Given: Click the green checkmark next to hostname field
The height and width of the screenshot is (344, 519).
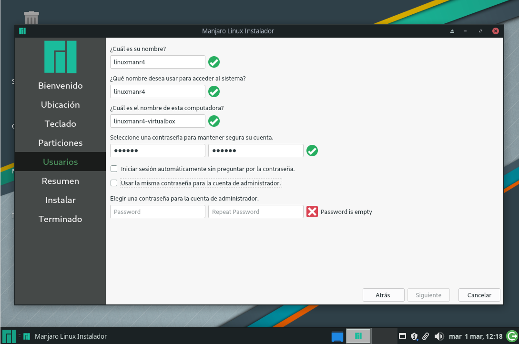Looking at the screenshot, I should click(x=214, y=121).
